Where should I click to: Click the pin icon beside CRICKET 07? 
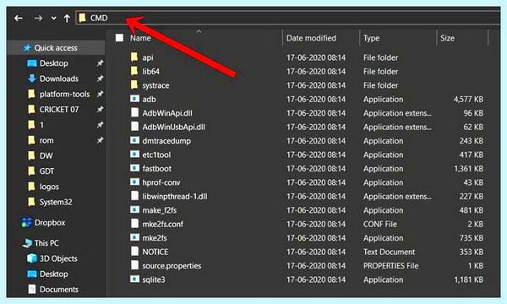tap(101, 110)
